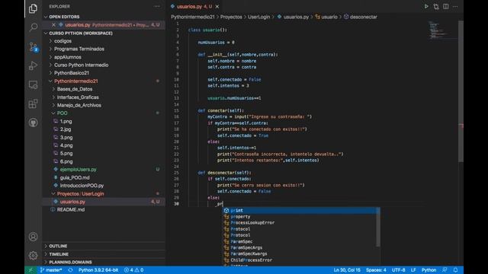Viewport: 488px width, 274px height.
Task: Click the master branch status item
Action: (51, 270)
